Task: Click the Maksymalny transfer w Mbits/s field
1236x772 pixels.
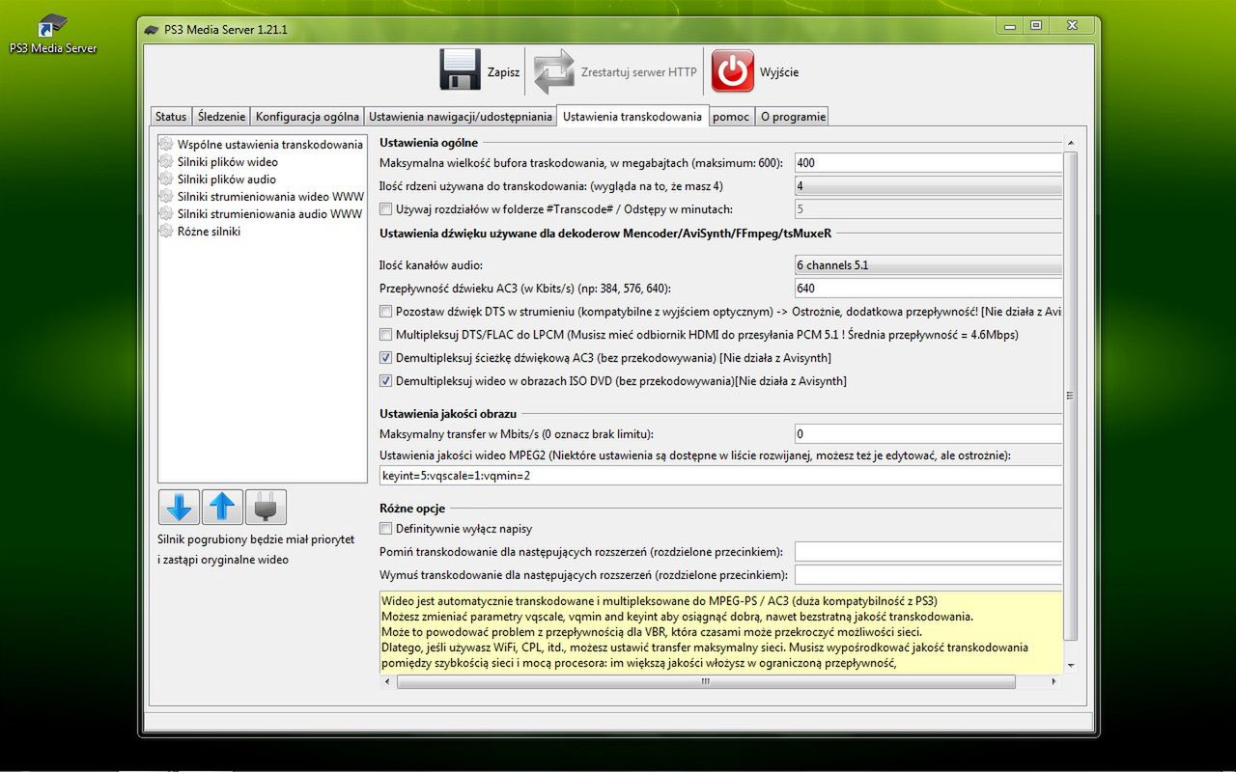Action: point(928,434)
